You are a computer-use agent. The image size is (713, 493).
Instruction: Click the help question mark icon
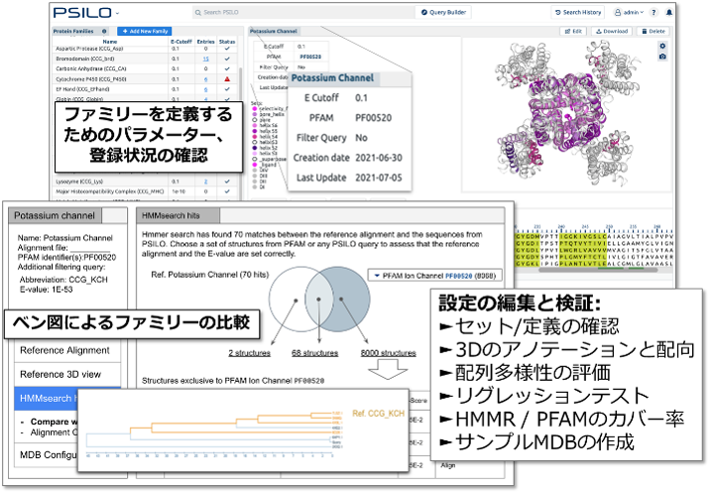pyautogui.click(x=654, y=13)
